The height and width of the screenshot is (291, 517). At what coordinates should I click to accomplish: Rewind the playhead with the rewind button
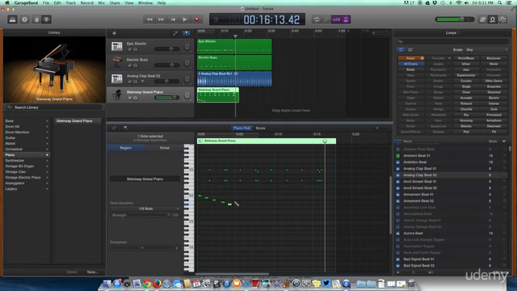[149, 19]
